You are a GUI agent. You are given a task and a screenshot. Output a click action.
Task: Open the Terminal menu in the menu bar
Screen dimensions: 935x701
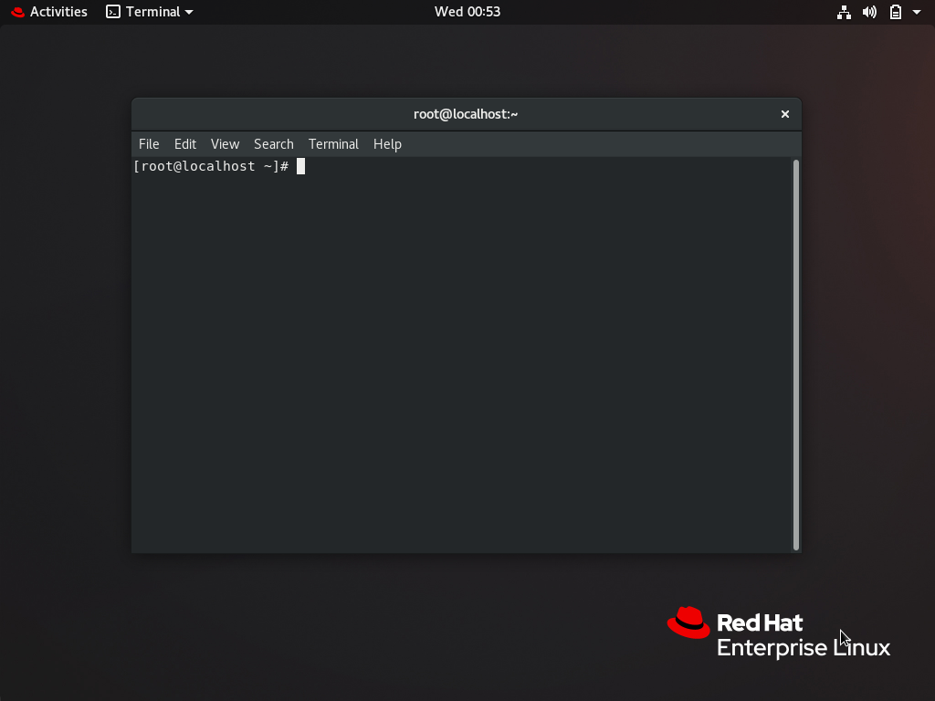[333, 144]
